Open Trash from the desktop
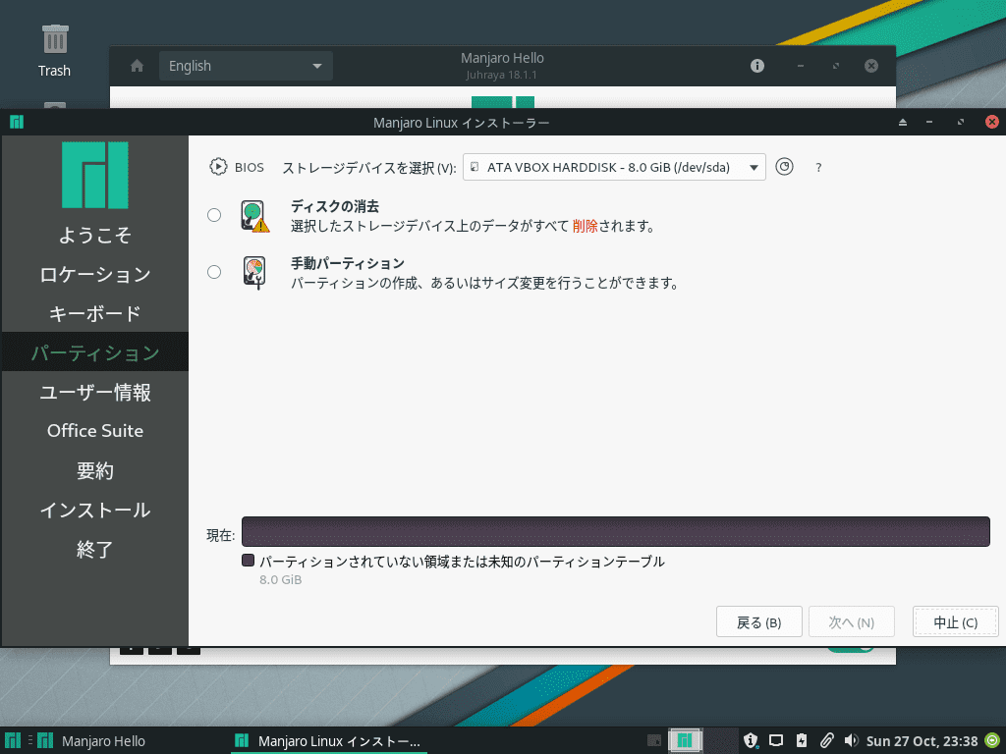Image resolution: width=1006 pixels, height=754 pixels. [x=54, y=39]
